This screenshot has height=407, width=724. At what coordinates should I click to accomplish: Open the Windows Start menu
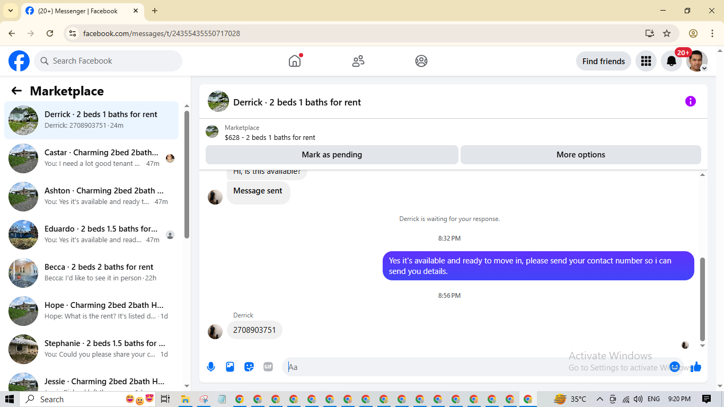tap(10, 399)
